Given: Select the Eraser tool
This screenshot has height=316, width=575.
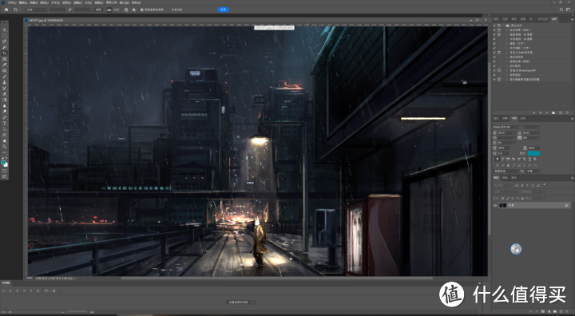Looking at the screenshot, I should coord(5,94).
